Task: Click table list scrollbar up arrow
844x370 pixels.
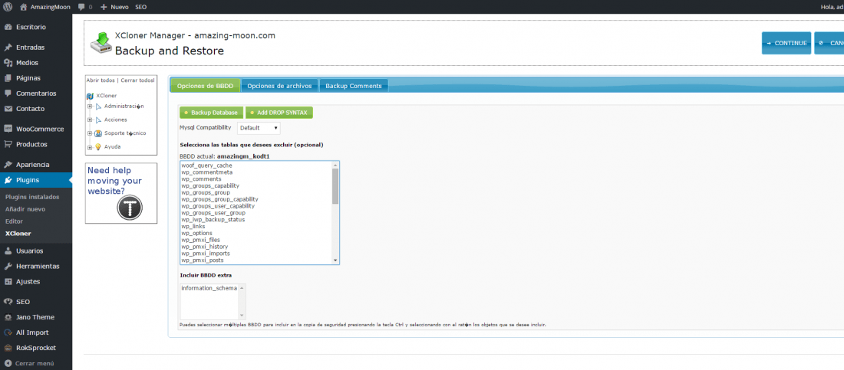Action: click(335, 165)
